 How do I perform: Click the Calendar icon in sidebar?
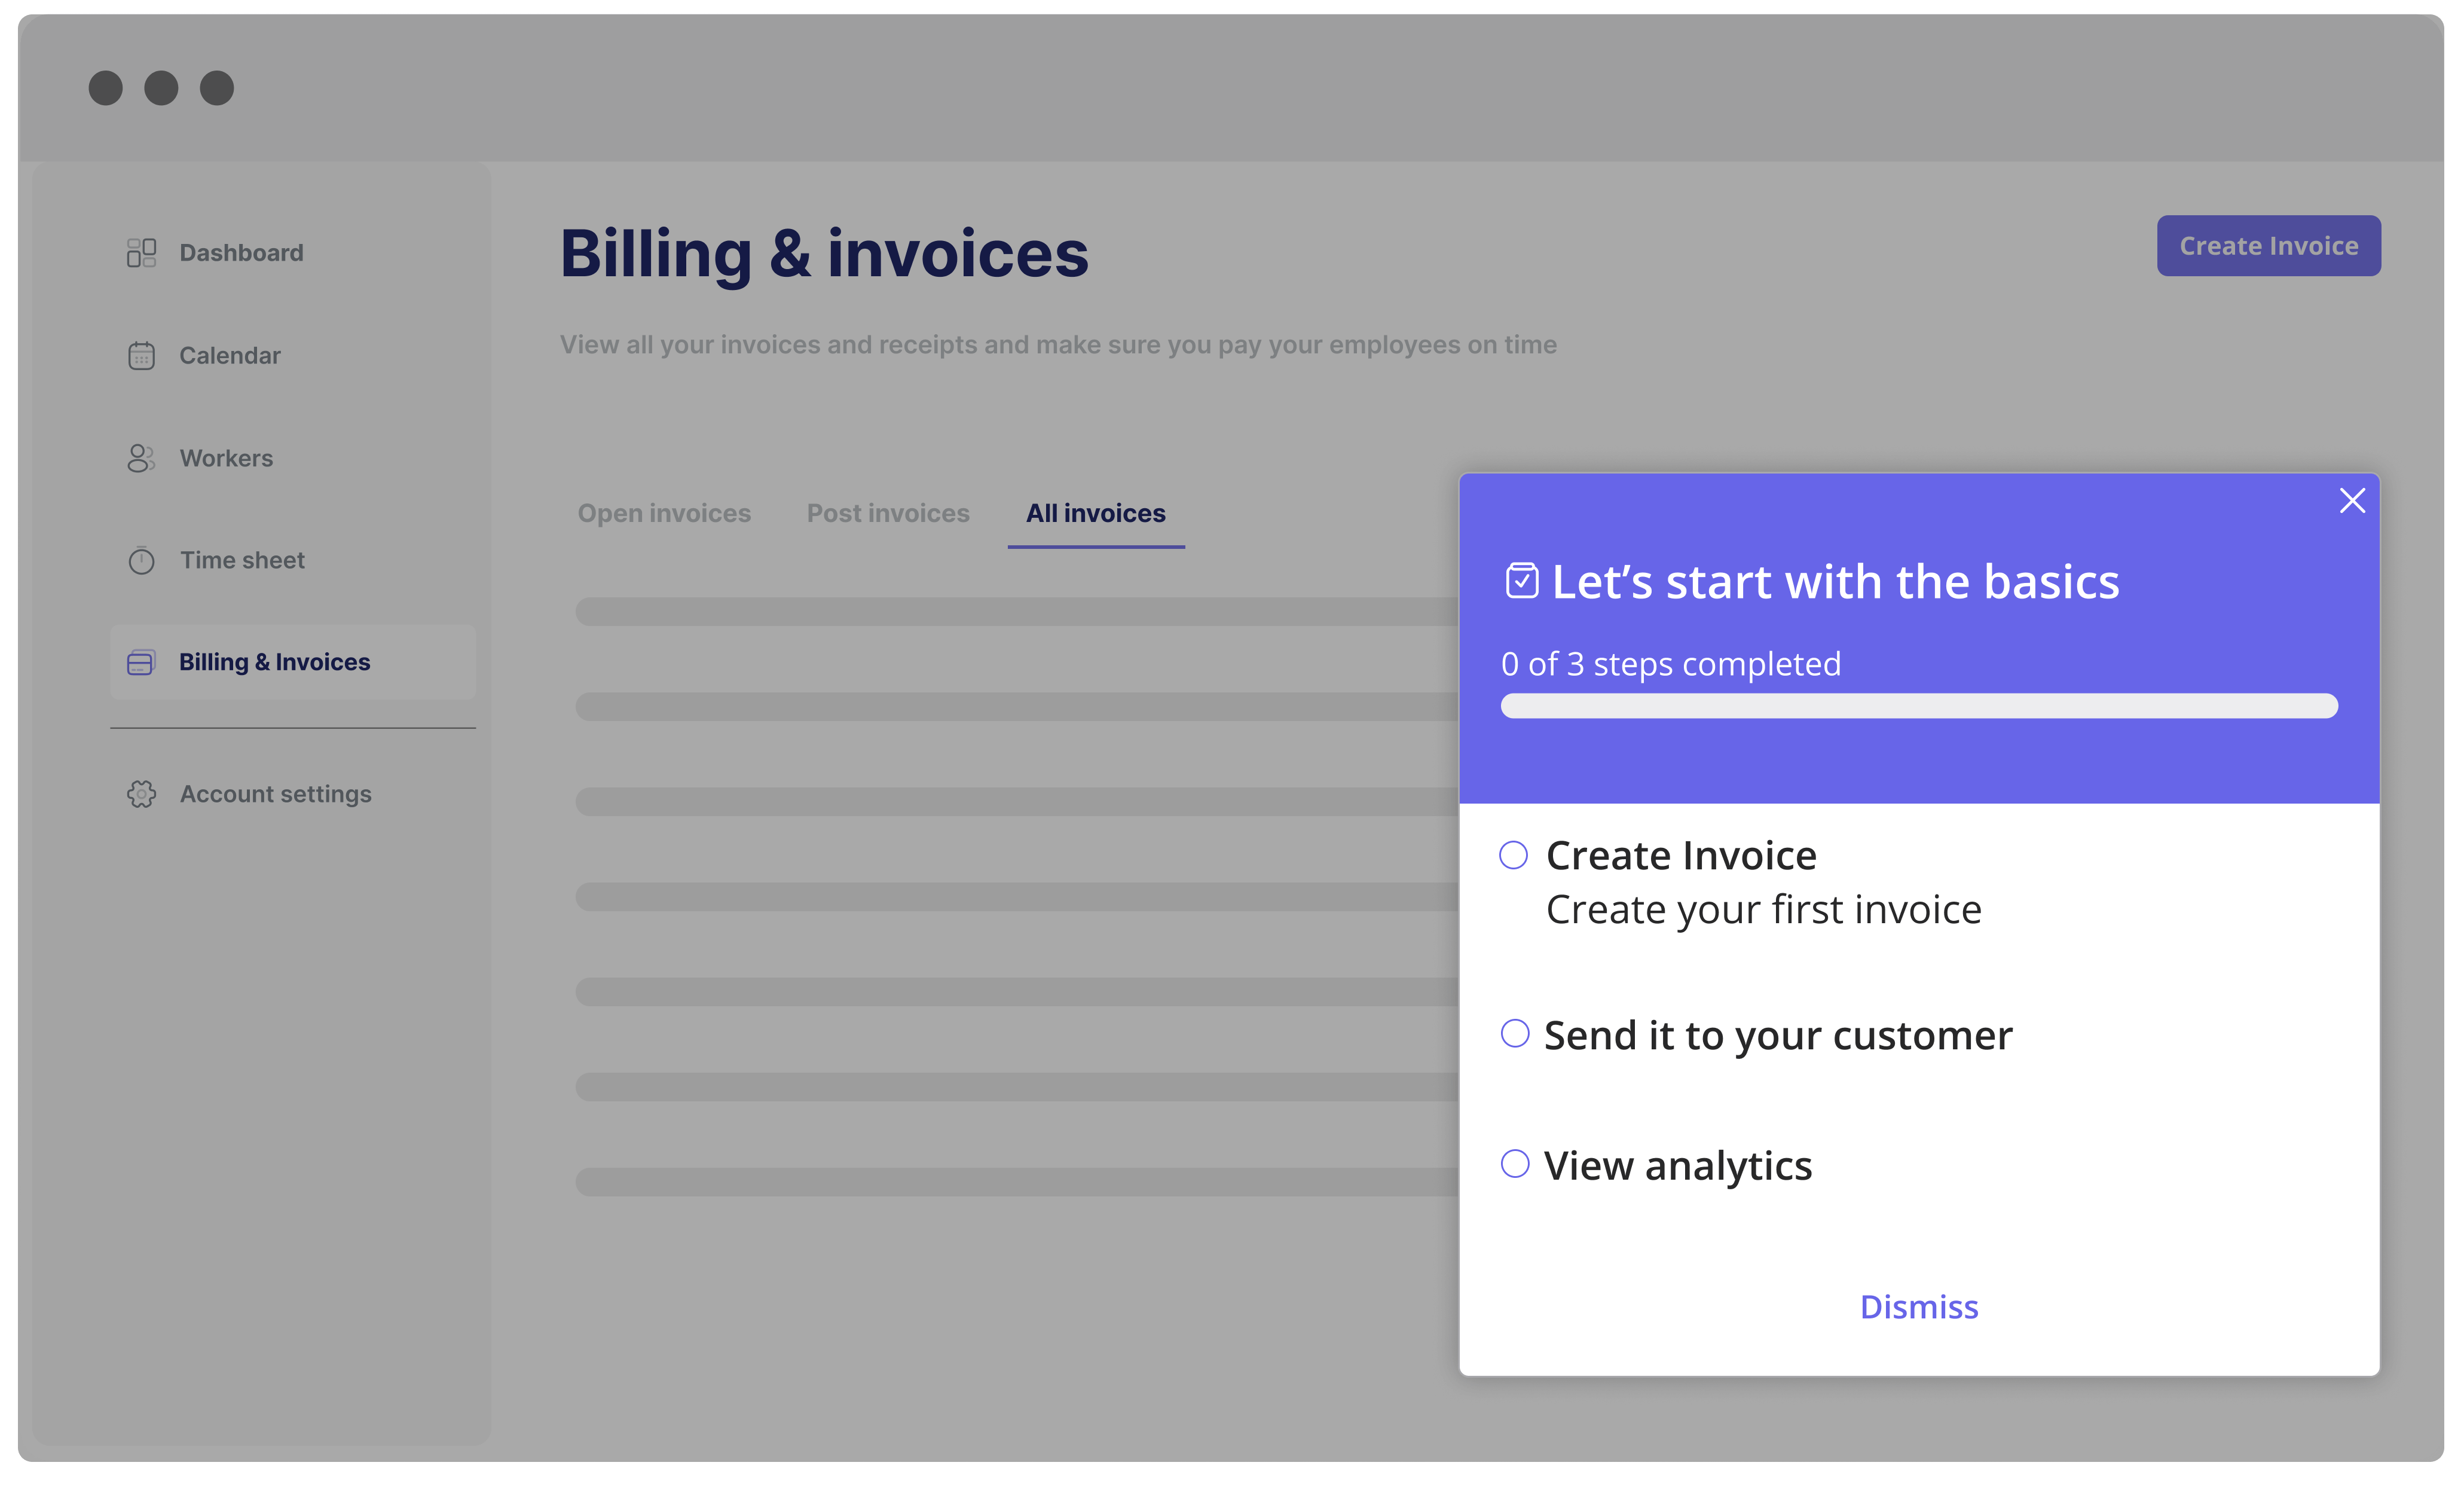click(141, 356)
